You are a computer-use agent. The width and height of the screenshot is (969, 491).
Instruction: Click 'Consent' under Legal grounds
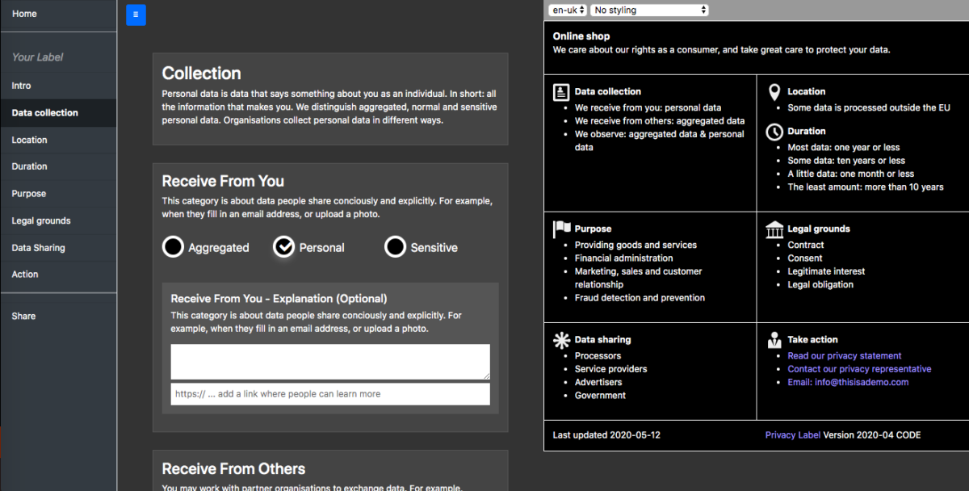(x=805, y=258)
